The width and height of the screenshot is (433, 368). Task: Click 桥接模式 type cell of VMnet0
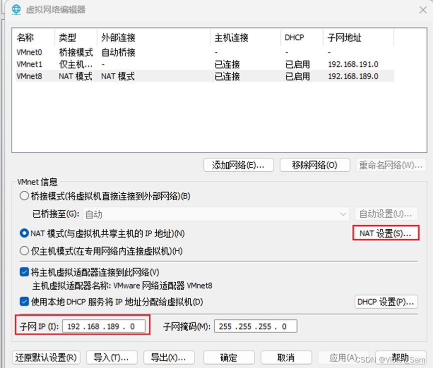click(x=76, y=52)
